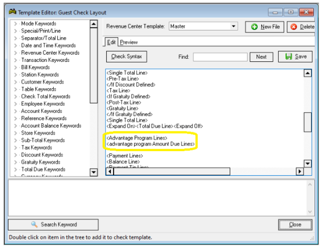Expand the Employee Keywords tree node
This screenshot has height=246, width=320.
pos(15,104)
